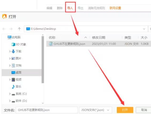Image resolution: width=151 pixels, height=114 pixels.
Task: Click the monitor icon in address bar
Action: 28,29
